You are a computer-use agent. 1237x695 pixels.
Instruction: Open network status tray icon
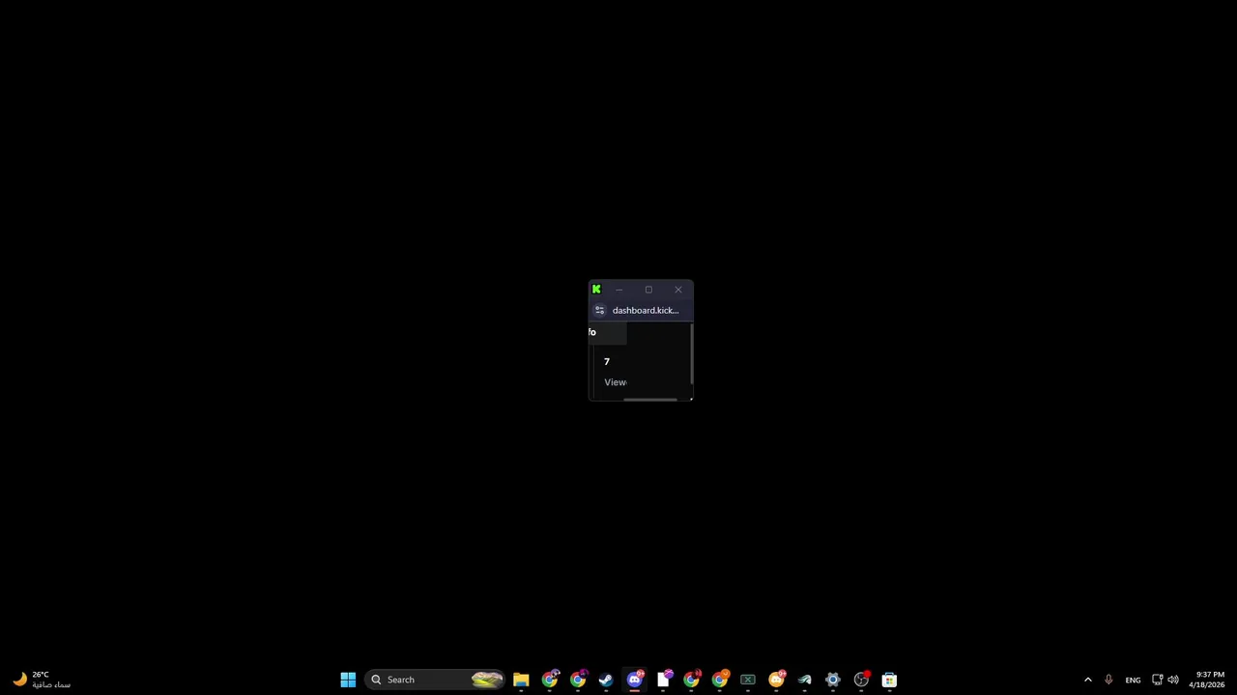[1157, 680]
